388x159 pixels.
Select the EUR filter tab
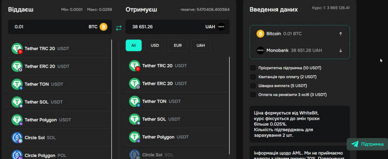(x=178, y=46)
